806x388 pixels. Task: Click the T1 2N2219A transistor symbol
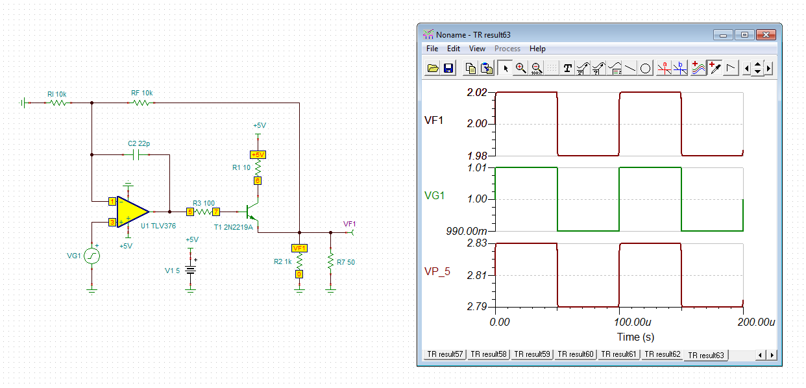pos(252,213)
